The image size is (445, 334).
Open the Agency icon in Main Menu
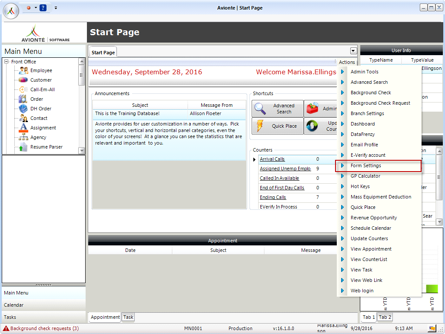click(23, 138)
